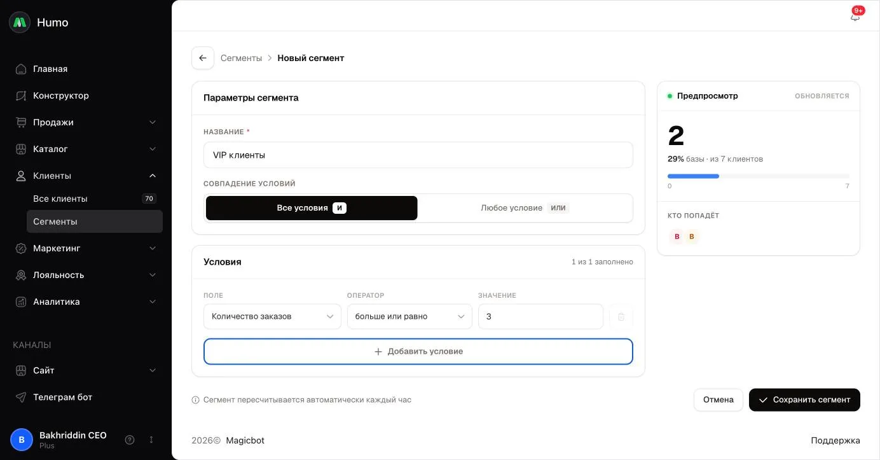Click the Humo logo icon
Image resolution: width=880 pixels, height=460 pixels.
click(20, 22)
